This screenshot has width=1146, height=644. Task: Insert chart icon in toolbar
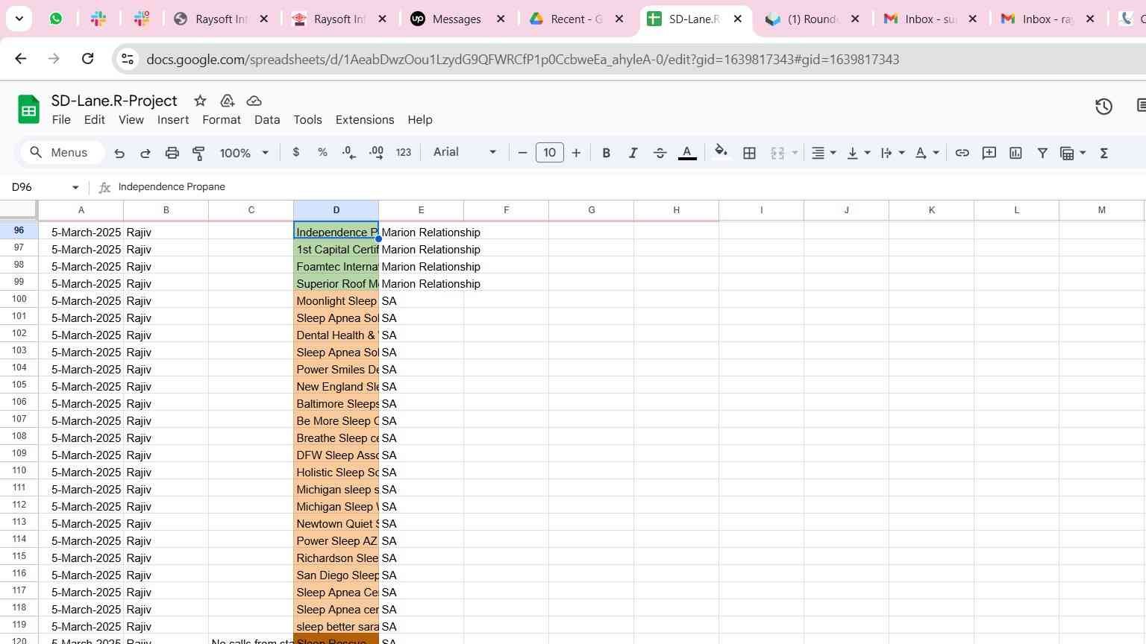tap(1015, 153)
